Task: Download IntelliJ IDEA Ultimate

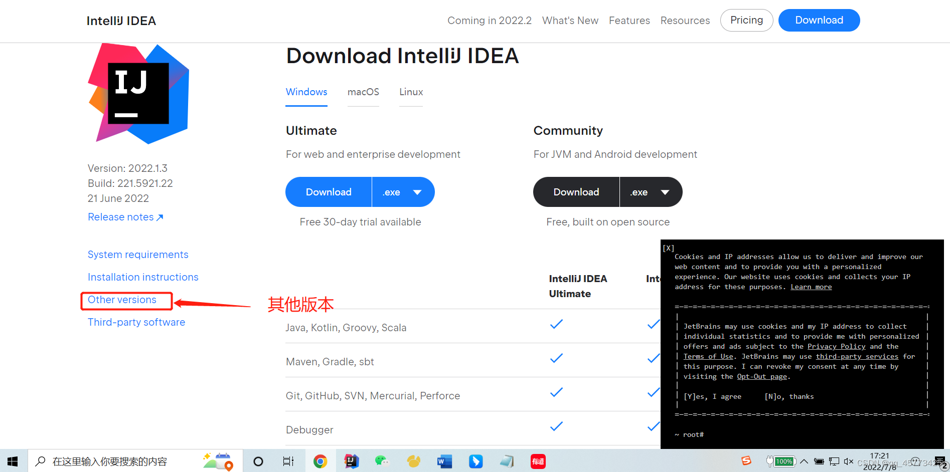Action: 328,192
